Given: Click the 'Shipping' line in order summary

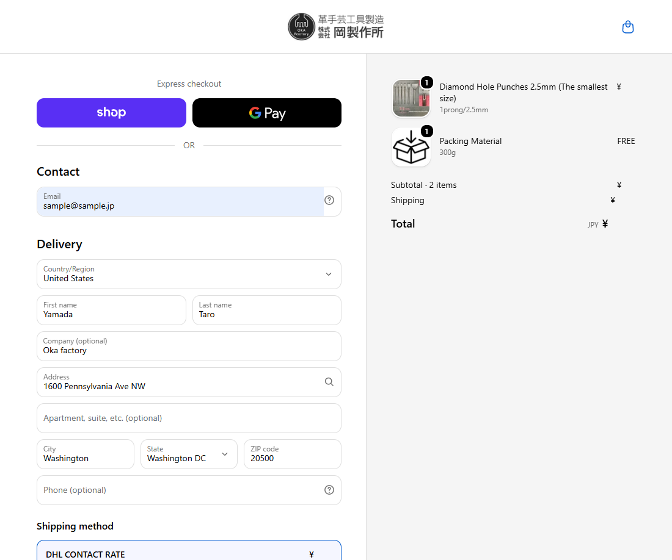Looking at the screenshot, I should pos(407,200).
